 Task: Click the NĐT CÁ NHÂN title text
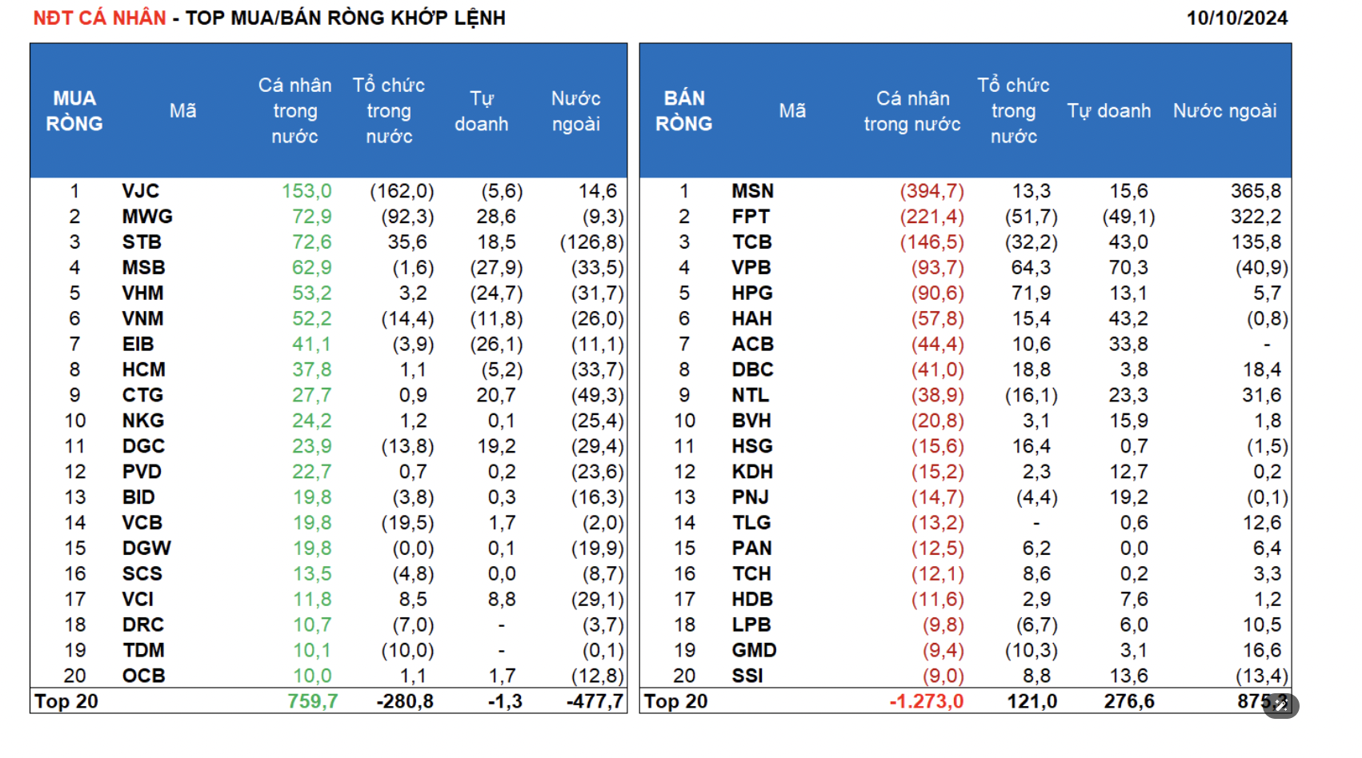click(99, 18)
